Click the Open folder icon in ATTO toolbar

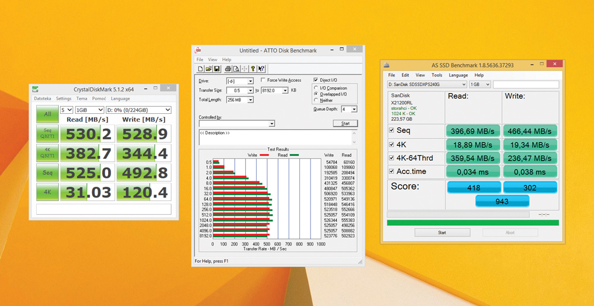point(209,69)
